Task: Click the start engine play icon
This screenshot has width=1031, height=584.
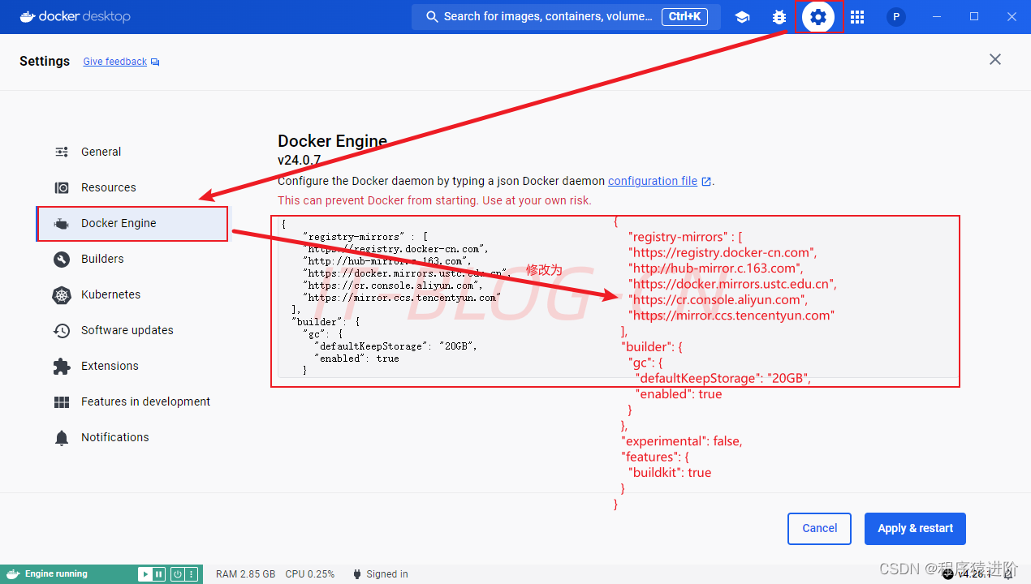Action: [145, 574]
